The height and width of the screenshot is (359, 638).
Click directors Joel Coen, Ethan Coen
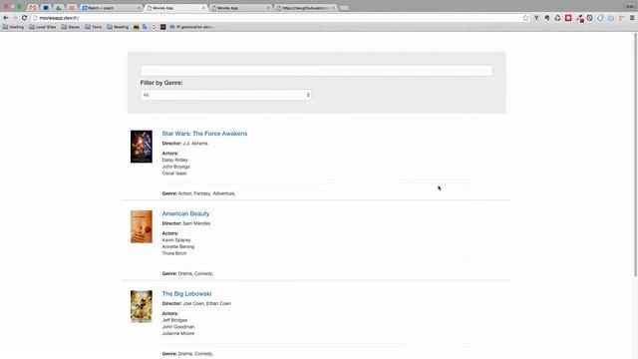coord(206,303)
